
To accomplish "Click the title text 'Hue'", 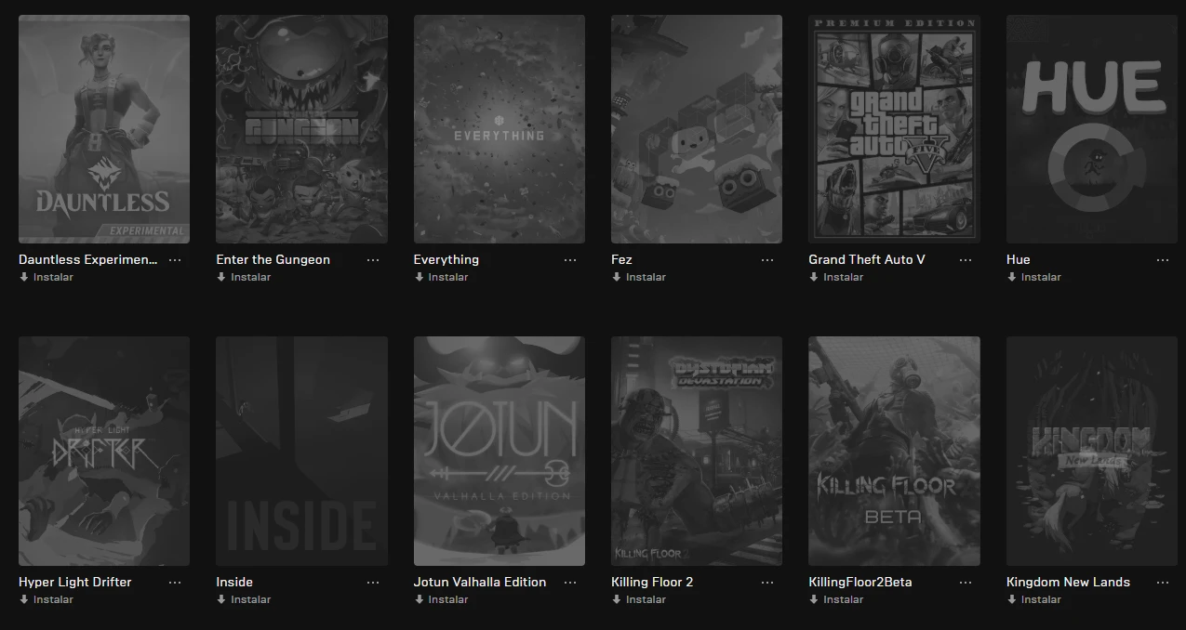I will click(1019, 259).
